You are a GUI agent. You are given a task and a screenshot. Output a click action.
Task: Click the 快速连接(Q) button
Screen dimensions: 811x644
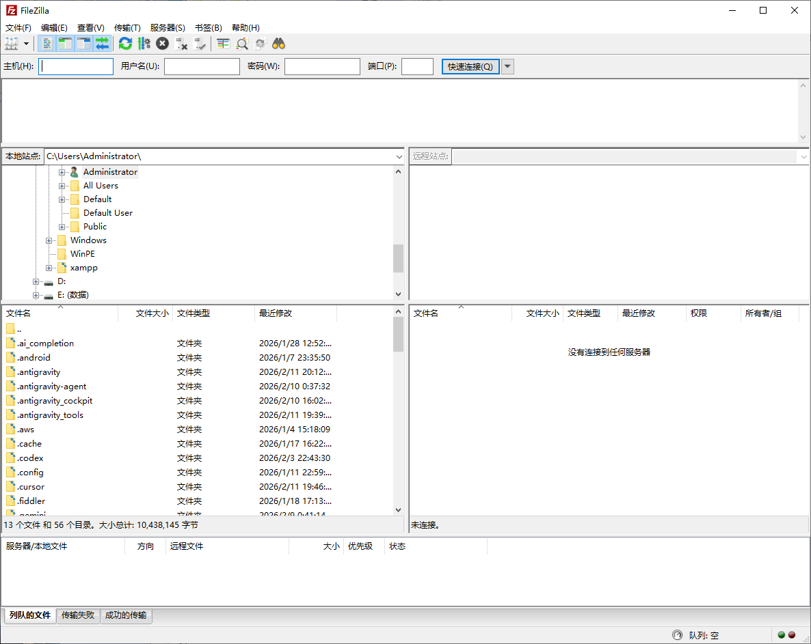470,66
